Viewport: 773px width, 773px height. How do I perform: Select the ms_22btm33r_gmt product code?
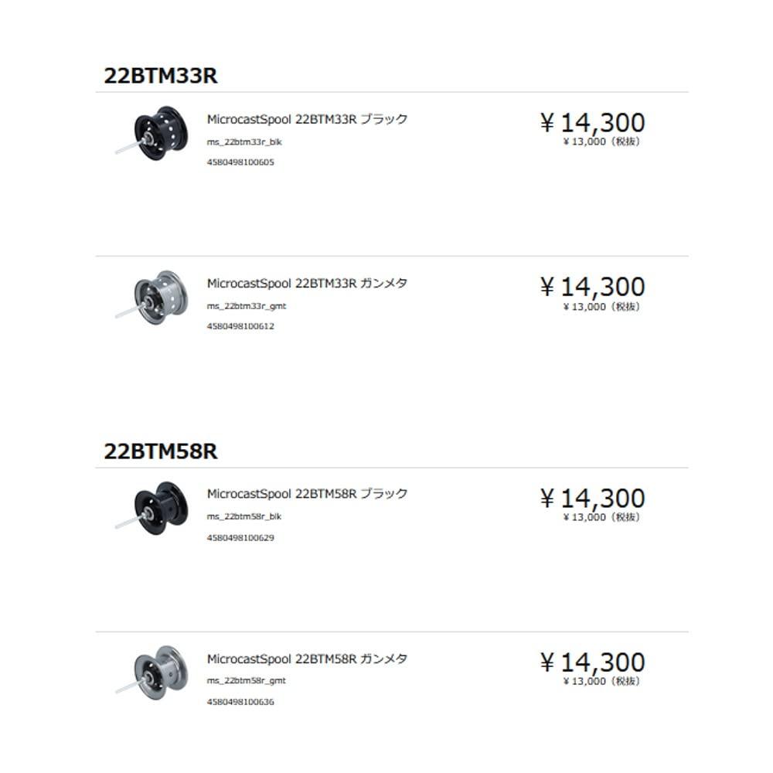247,306
